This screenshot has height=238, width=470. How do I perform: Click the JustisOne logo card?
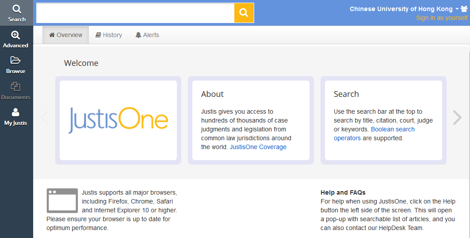coord(118,120)
